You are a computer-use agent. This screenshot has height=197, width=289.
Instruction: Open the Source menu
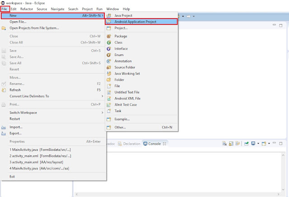[42, 9]
